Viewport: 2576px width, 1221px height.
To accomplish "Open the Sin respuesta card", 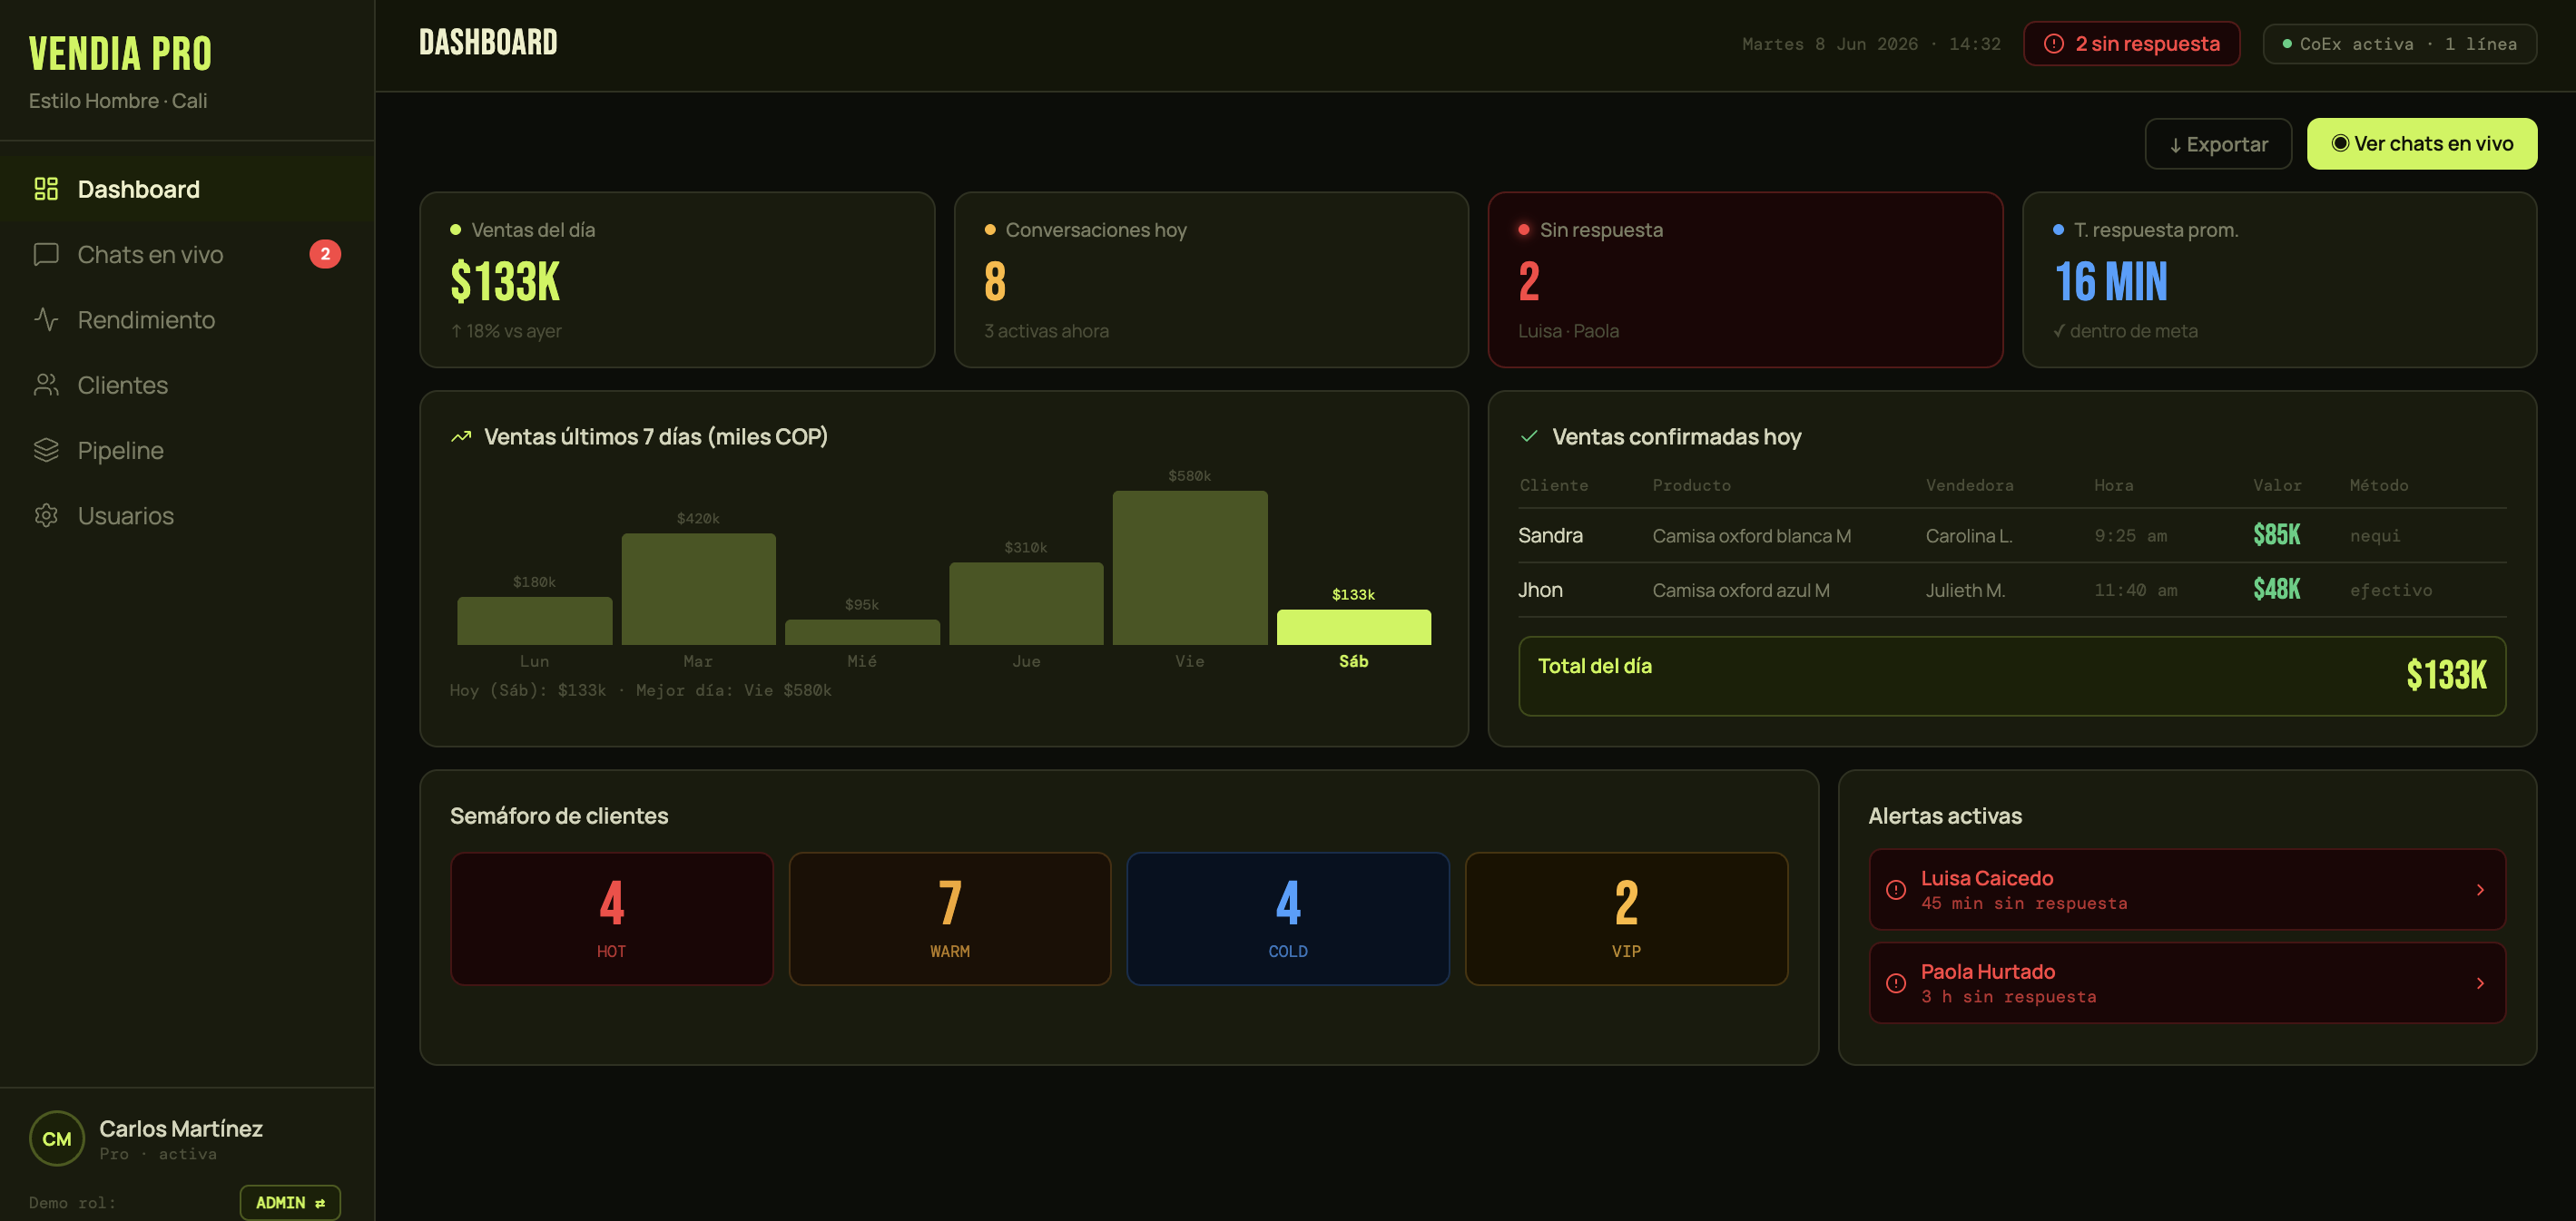I will pyautogui.click(x=1745, y=279).
